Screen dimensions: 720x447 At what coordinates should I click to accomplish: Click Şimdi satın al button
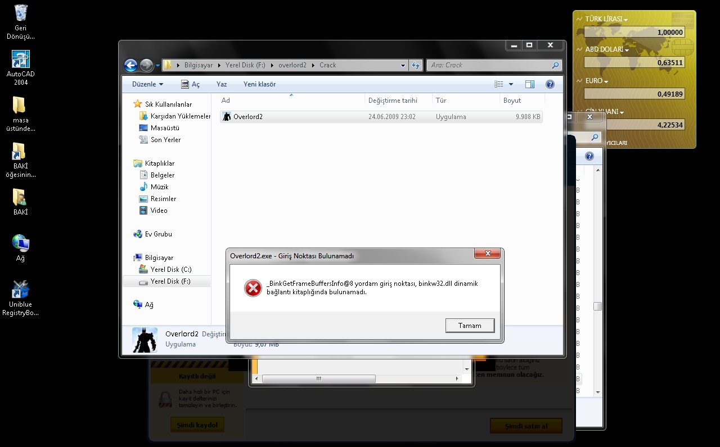pyautogui.click(x=526, y=426)
